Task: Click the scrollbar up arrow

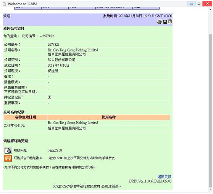Action: point(210,10)
